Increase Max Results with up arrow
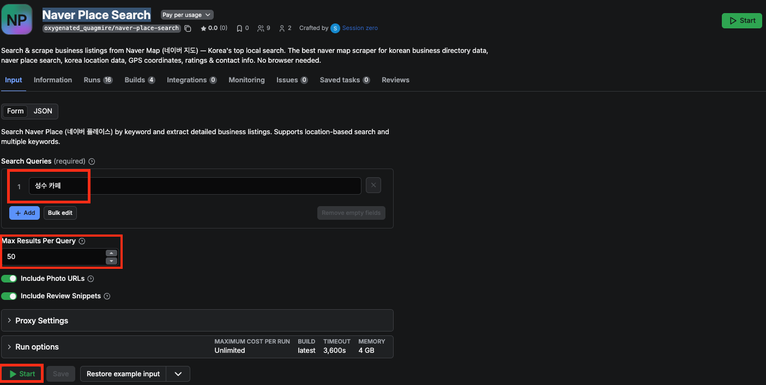This screenshot has height=385, width=766. pyautogui.click(x=111, y=253)
